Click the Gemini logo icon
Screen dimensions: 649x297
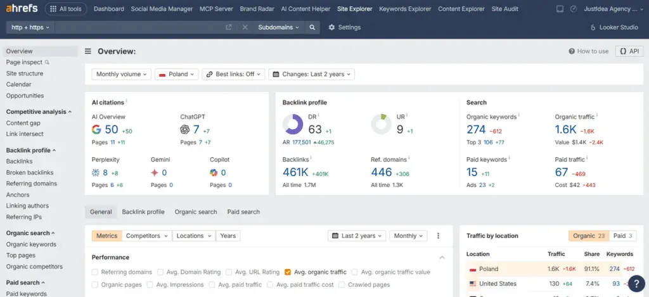155,172
